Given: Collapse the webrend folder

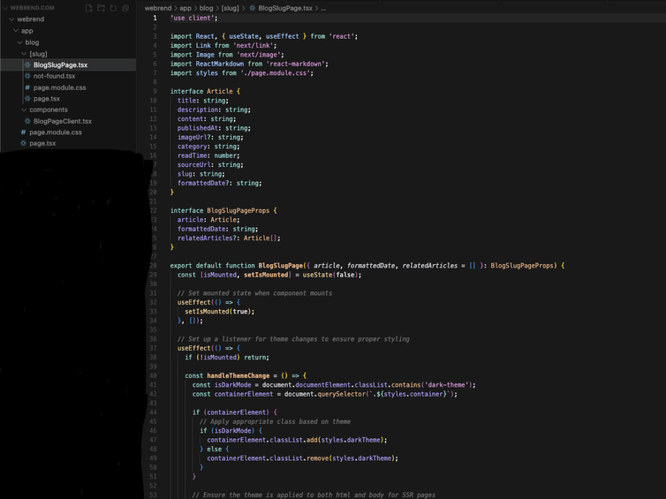Looking at the screenshot, I should [x=12, y=19].
